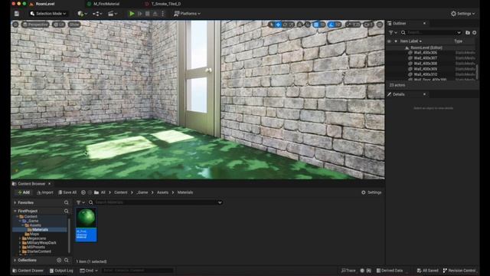Image resolution: width=490 pixels, height=276 pixels.
Task: Expand the Favorites section
Action: click(15, 202)
